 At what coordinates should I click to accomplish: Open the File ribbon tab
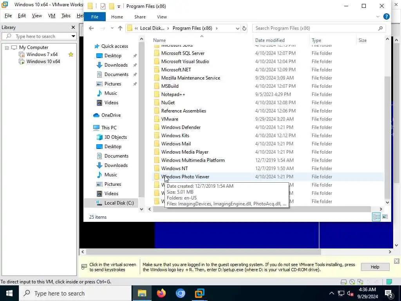tap(95, 16)
